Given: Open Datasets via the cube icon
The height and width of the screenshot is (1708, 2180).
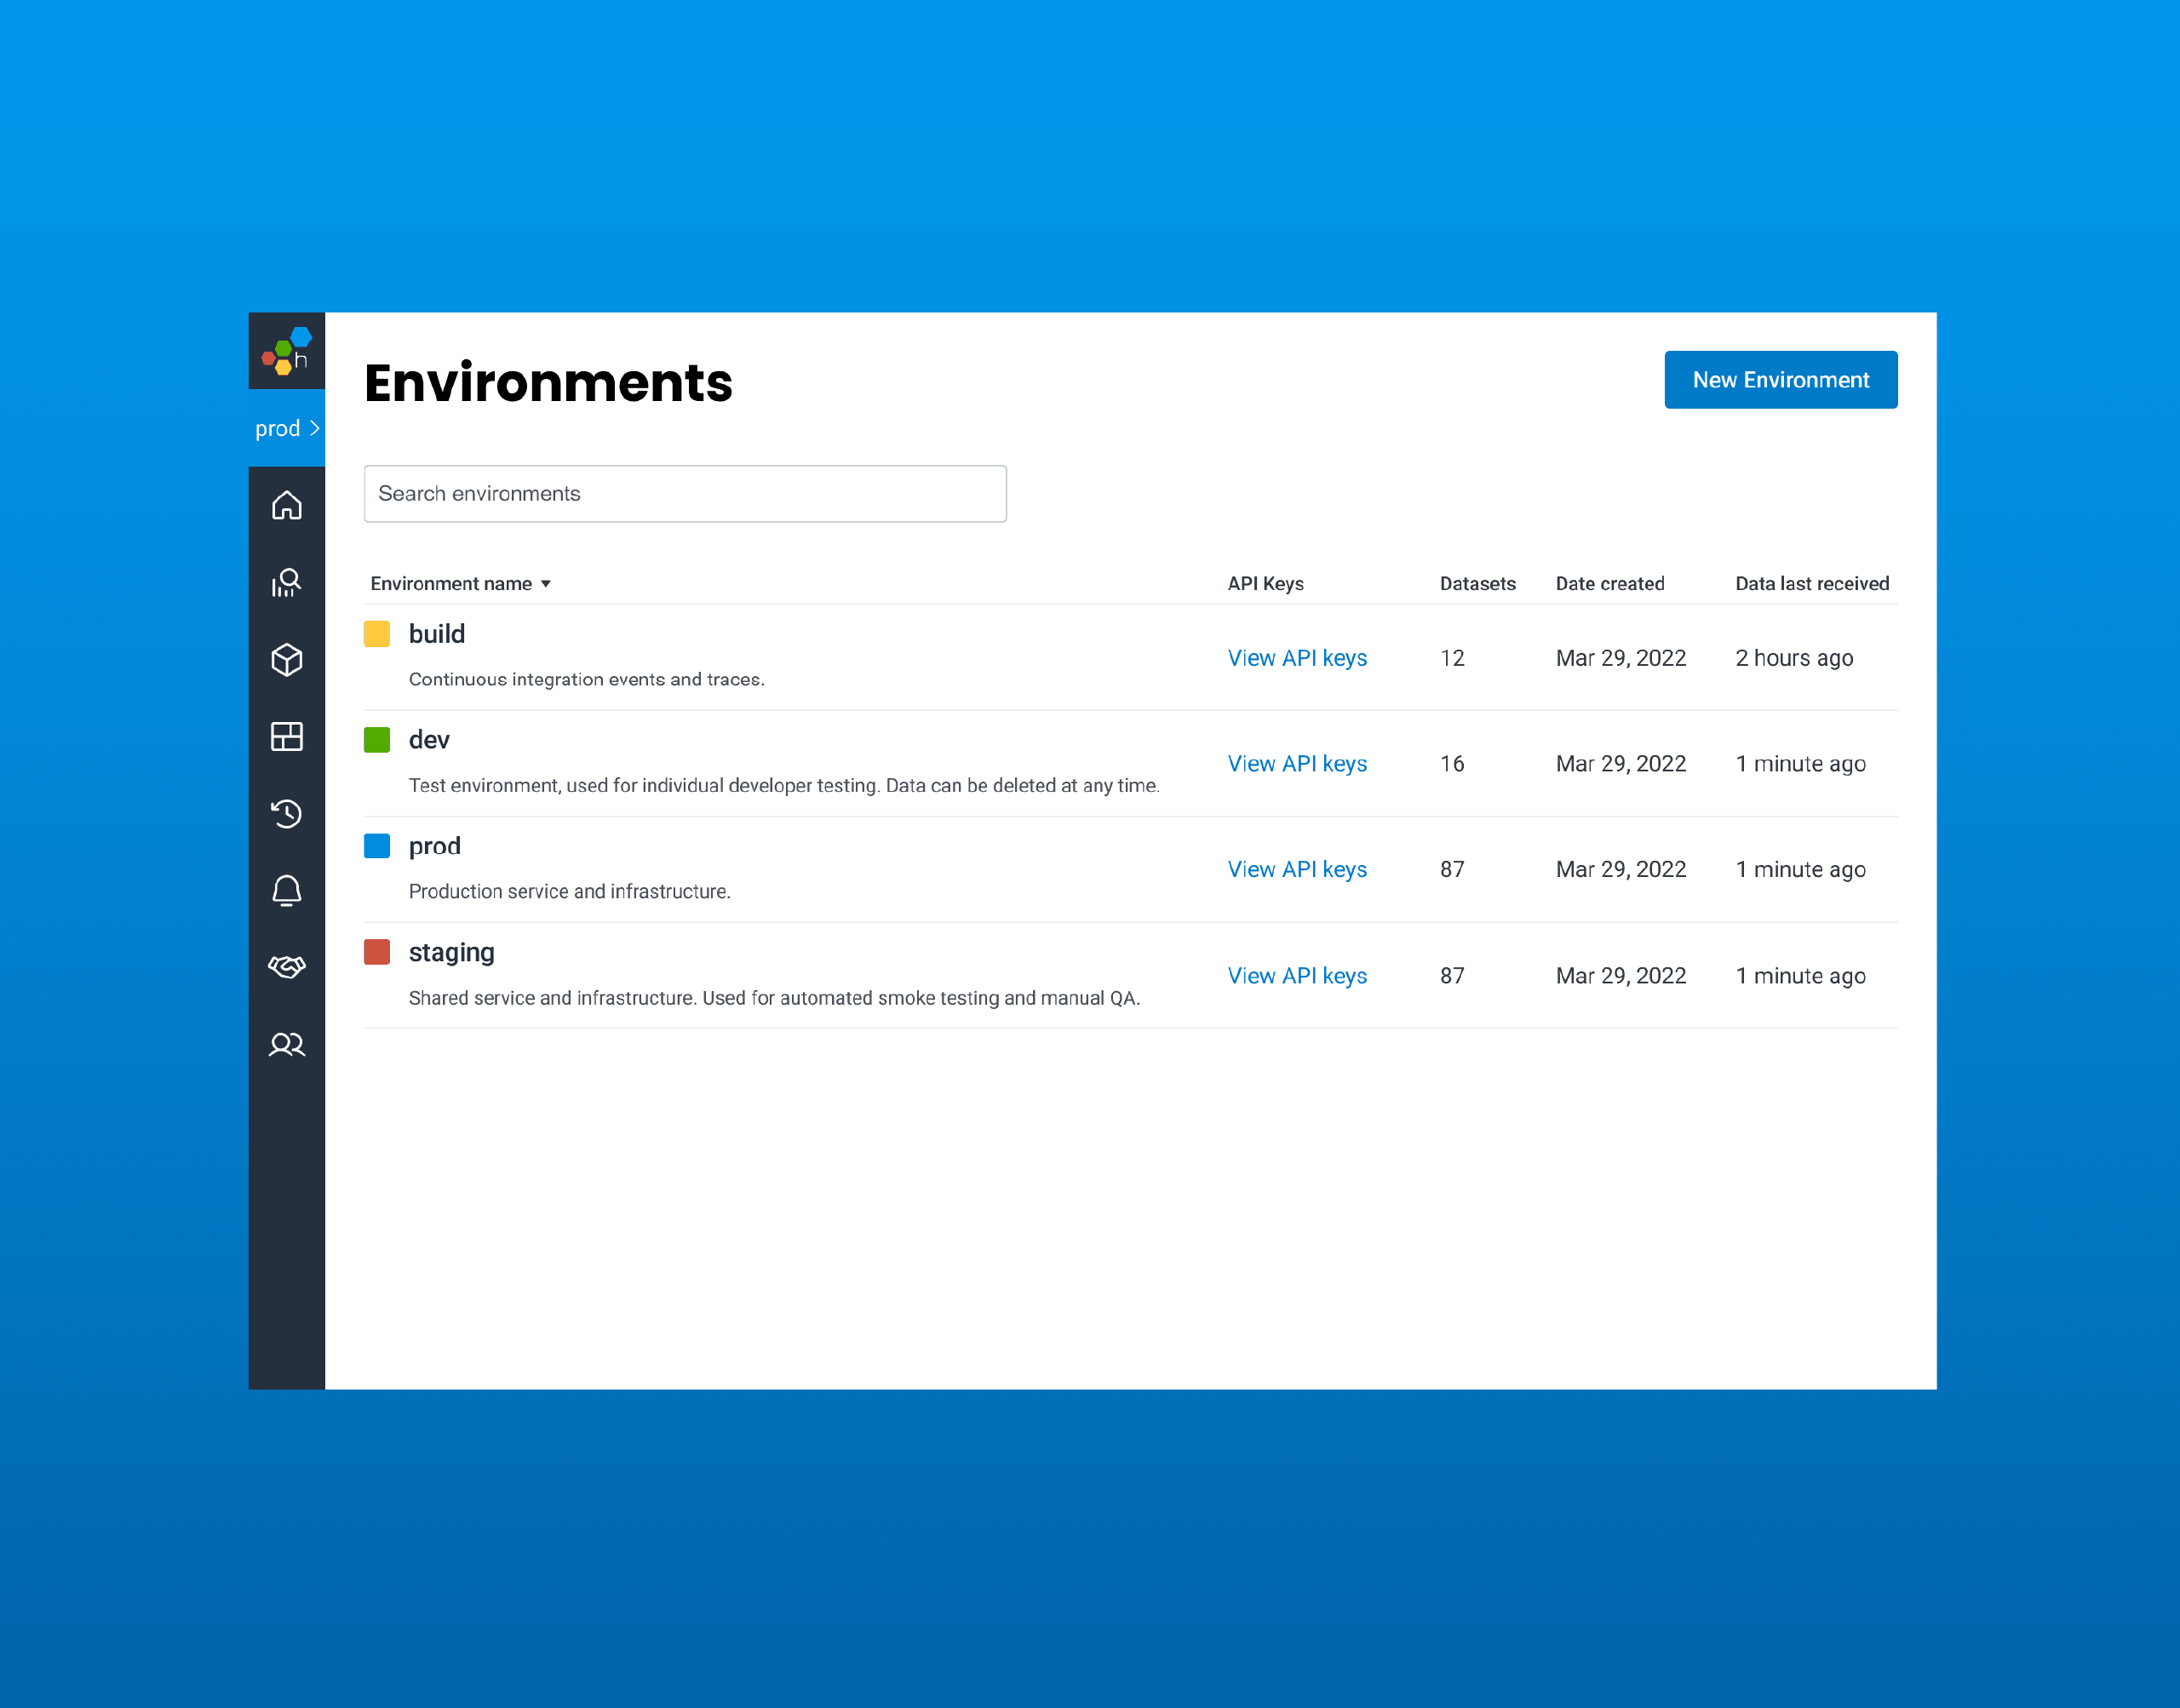Looking at the screenshot, I should click(x=287, y=660).
